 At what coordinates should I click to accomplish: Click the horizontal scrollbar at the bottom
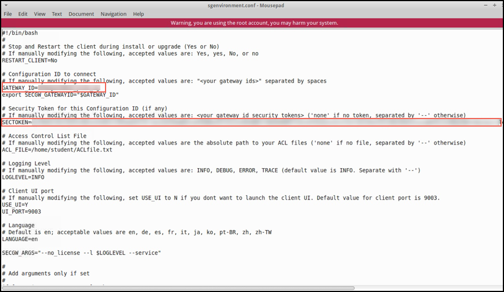[179, 288]
